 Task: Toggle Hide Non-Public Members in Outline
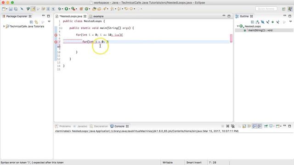click(272, 22)
